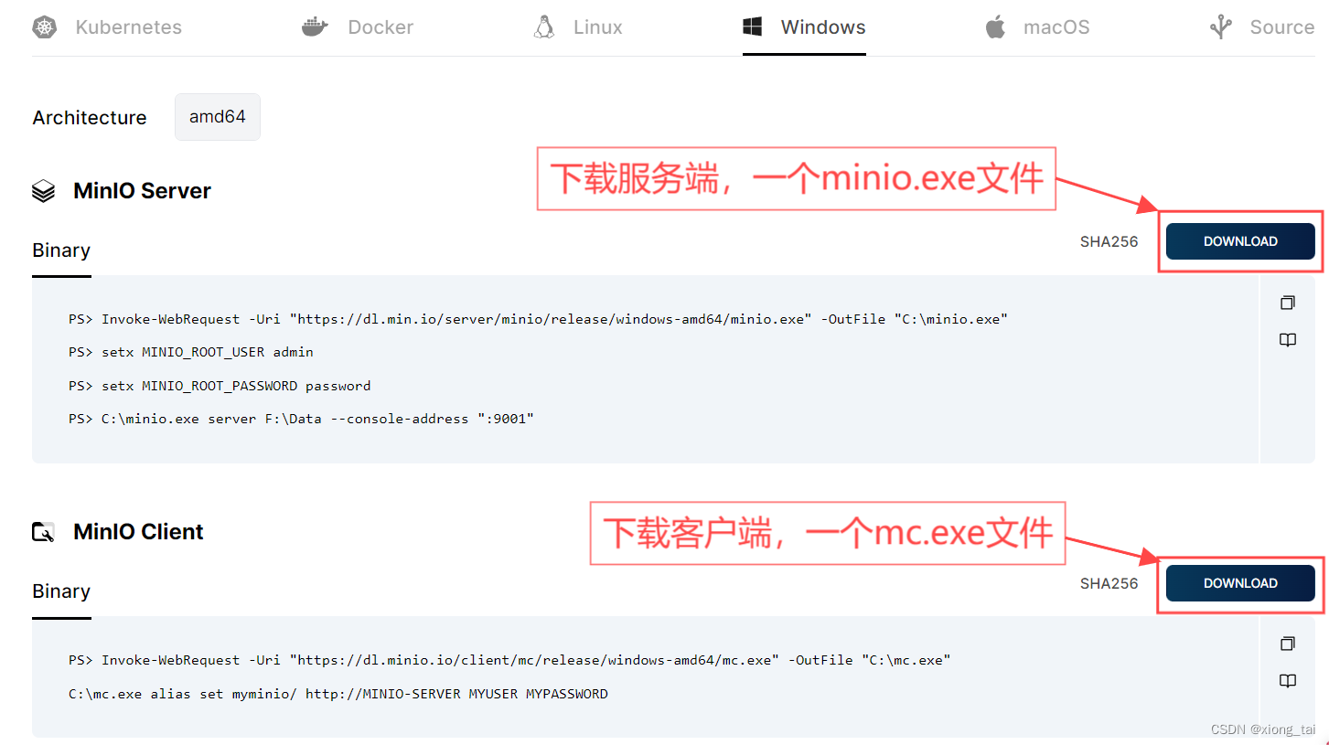This screenshot has height=745, width=1329.
Task: Click the MinIO Server heading
Action: (x=142, y=191)
